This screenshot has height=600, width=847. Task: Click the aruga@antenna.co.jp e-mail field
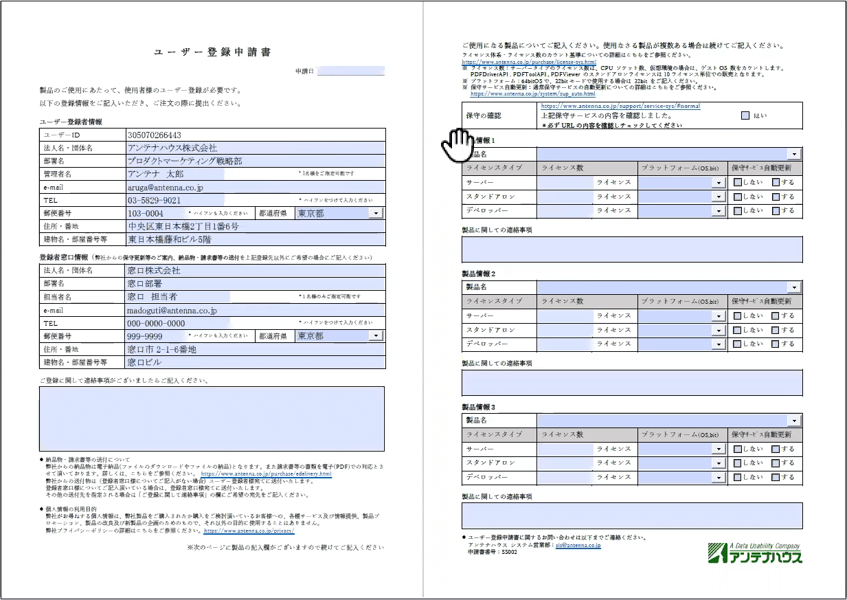255,187
